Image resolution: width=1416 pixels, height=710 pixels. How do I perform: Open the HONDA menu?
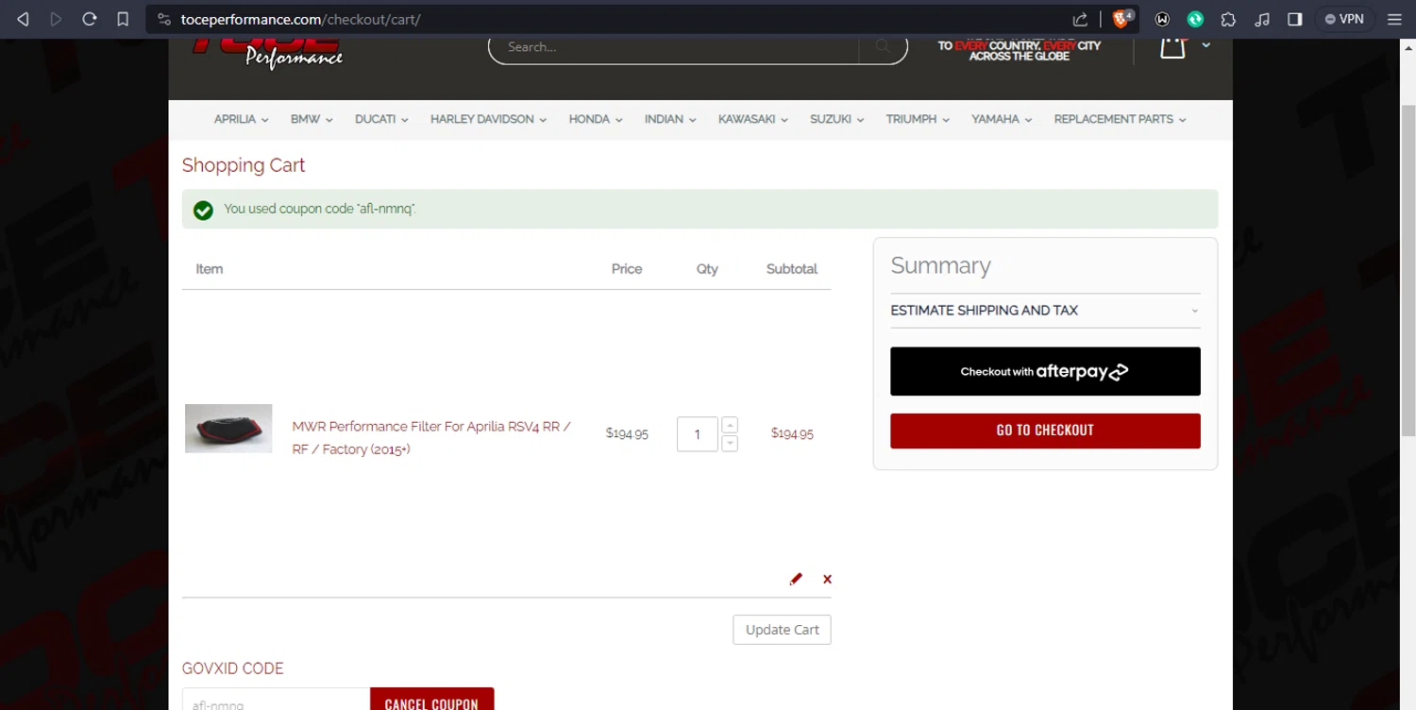pos(596,119)
